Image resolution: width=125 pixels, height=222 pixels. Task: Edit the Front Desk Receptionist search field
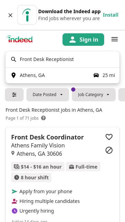click(62, 59)
